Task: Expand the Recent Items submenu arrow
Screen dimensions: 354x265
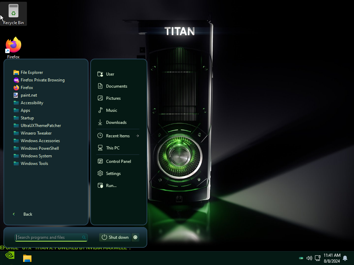Action: (x=138, y=136)
